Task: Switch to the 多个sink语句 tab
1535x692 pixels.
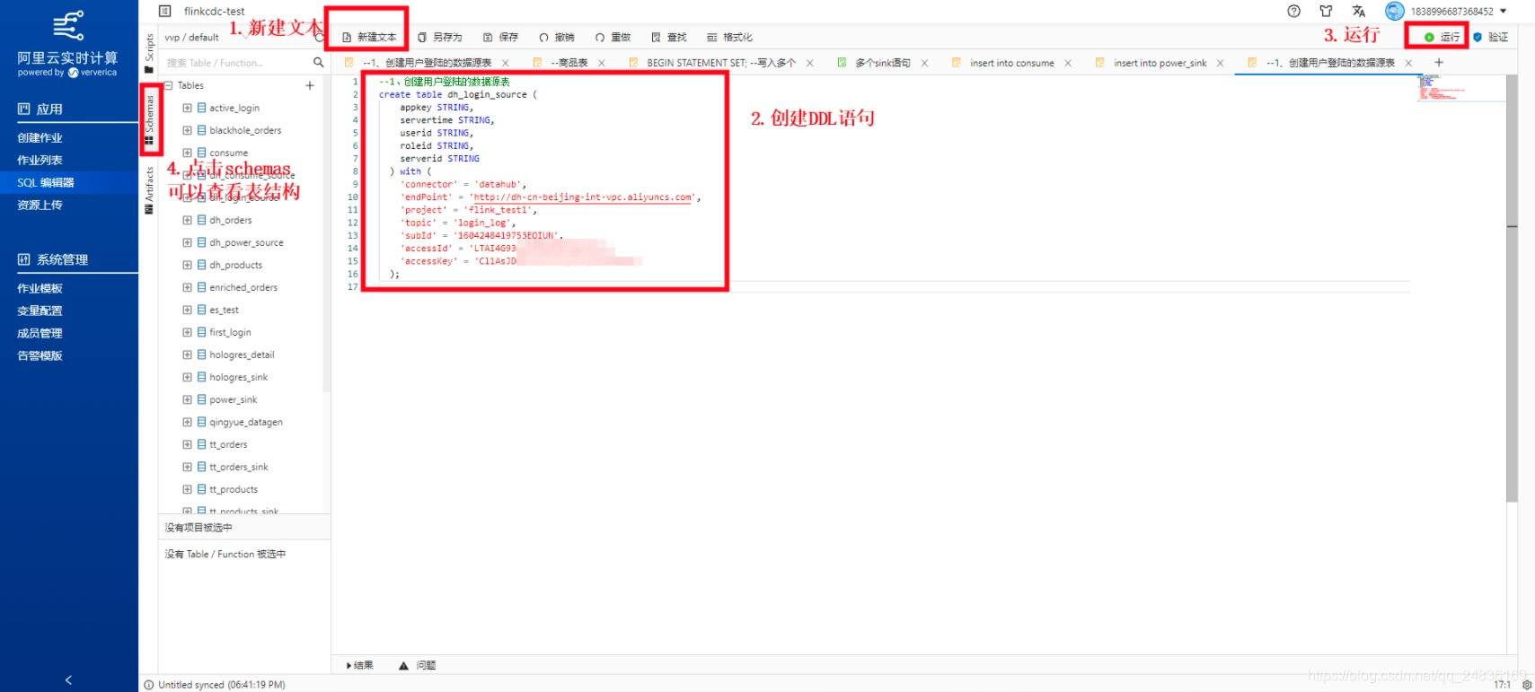Action: tap(881, 63)
